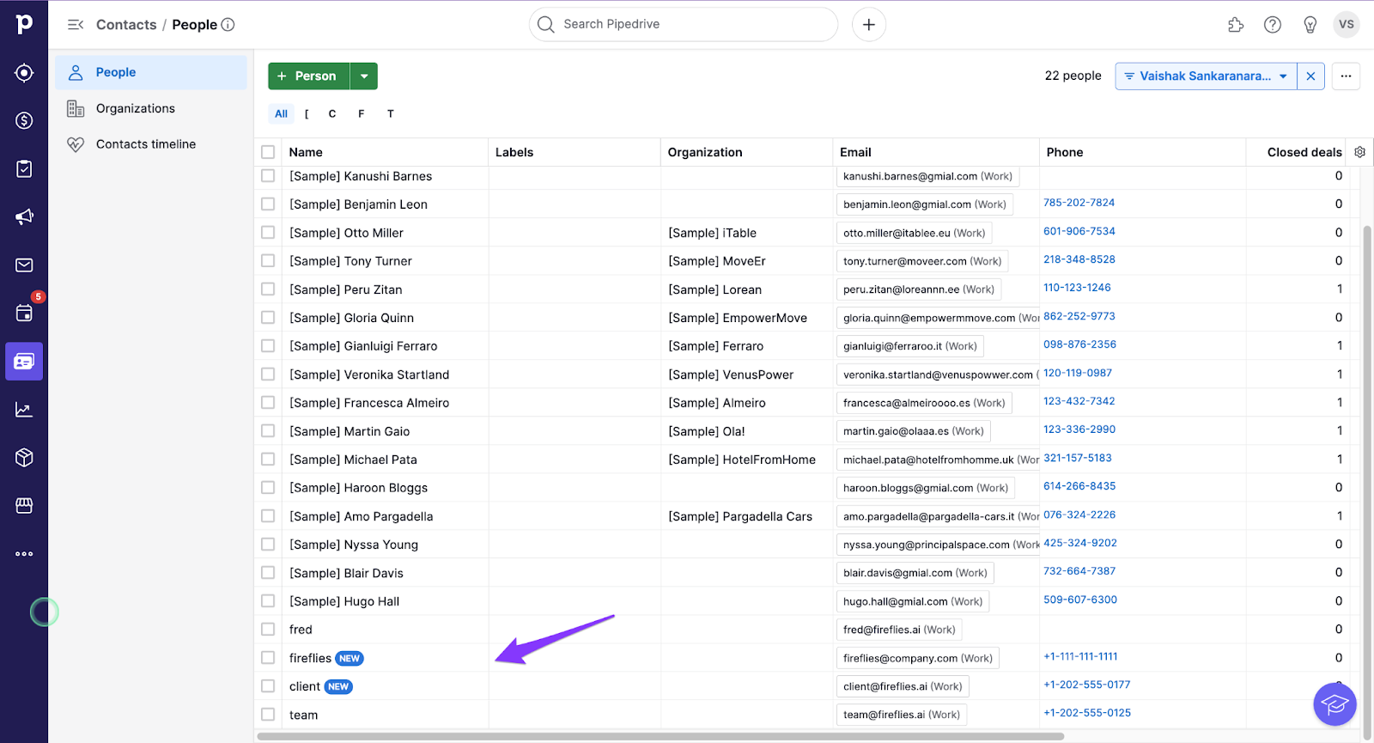Screen dimensions: 1374x743
Task: Click the quick add plus button
Action: pos(869,24)
